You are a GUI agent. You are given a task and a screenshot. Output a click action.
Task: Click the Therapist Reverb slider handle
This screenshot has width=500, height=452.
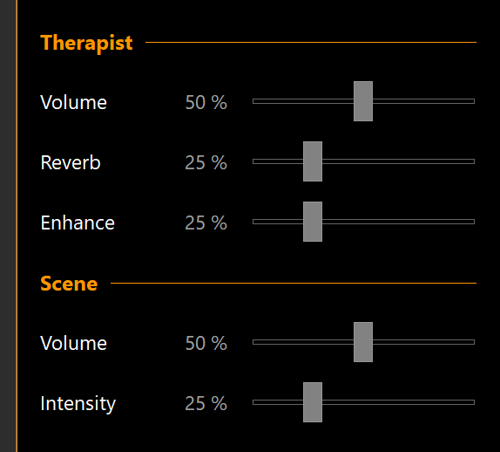click(313, 161)
